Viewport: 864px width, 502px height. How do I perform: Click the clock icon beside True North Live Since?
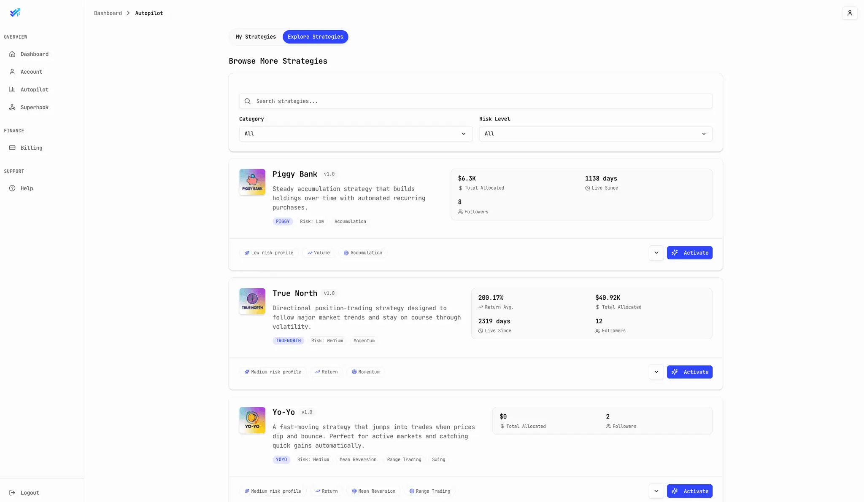pyautogui.click(x=481, y=331)
